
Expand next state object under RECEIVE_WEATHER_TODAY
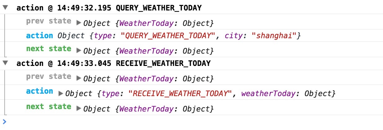click(x=79, y=108)
